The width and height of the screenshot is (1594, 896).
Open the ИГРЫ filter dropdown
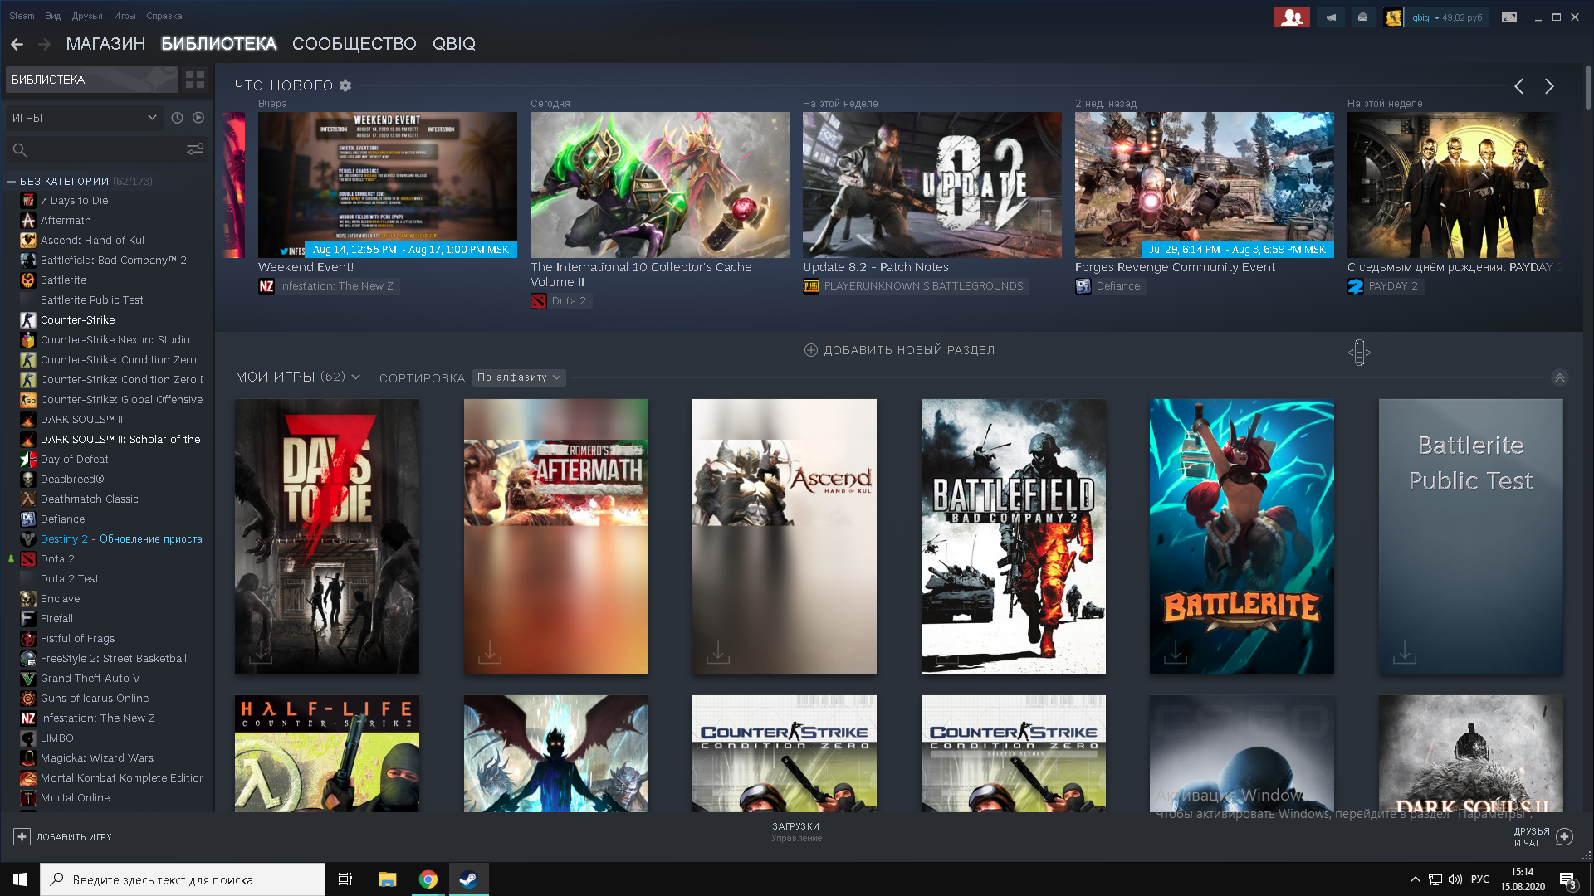click(x=83, y=118)
